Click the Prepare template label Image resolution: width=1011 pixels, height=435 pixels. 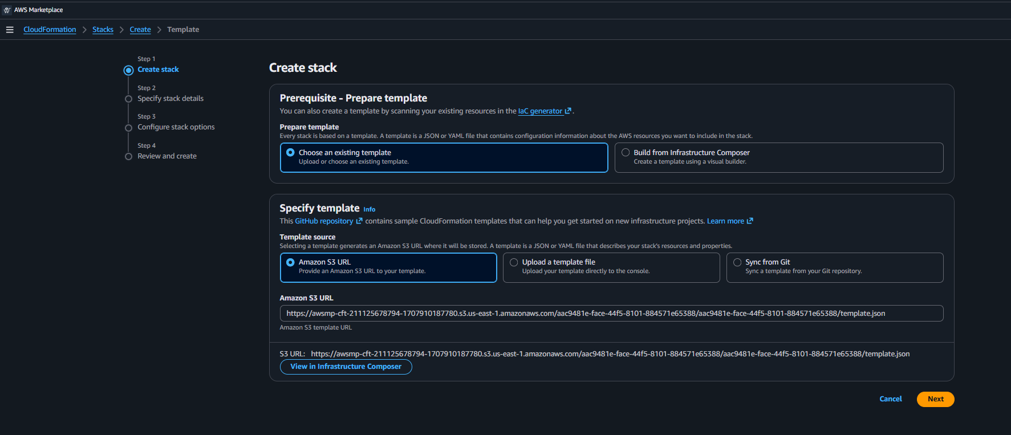pos(309,127)
